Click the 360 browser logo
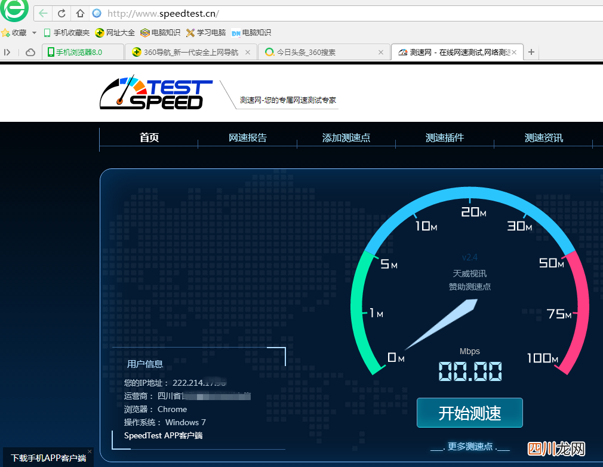The height and width of the screenshot is (467, 603). [x=14, y=10]
